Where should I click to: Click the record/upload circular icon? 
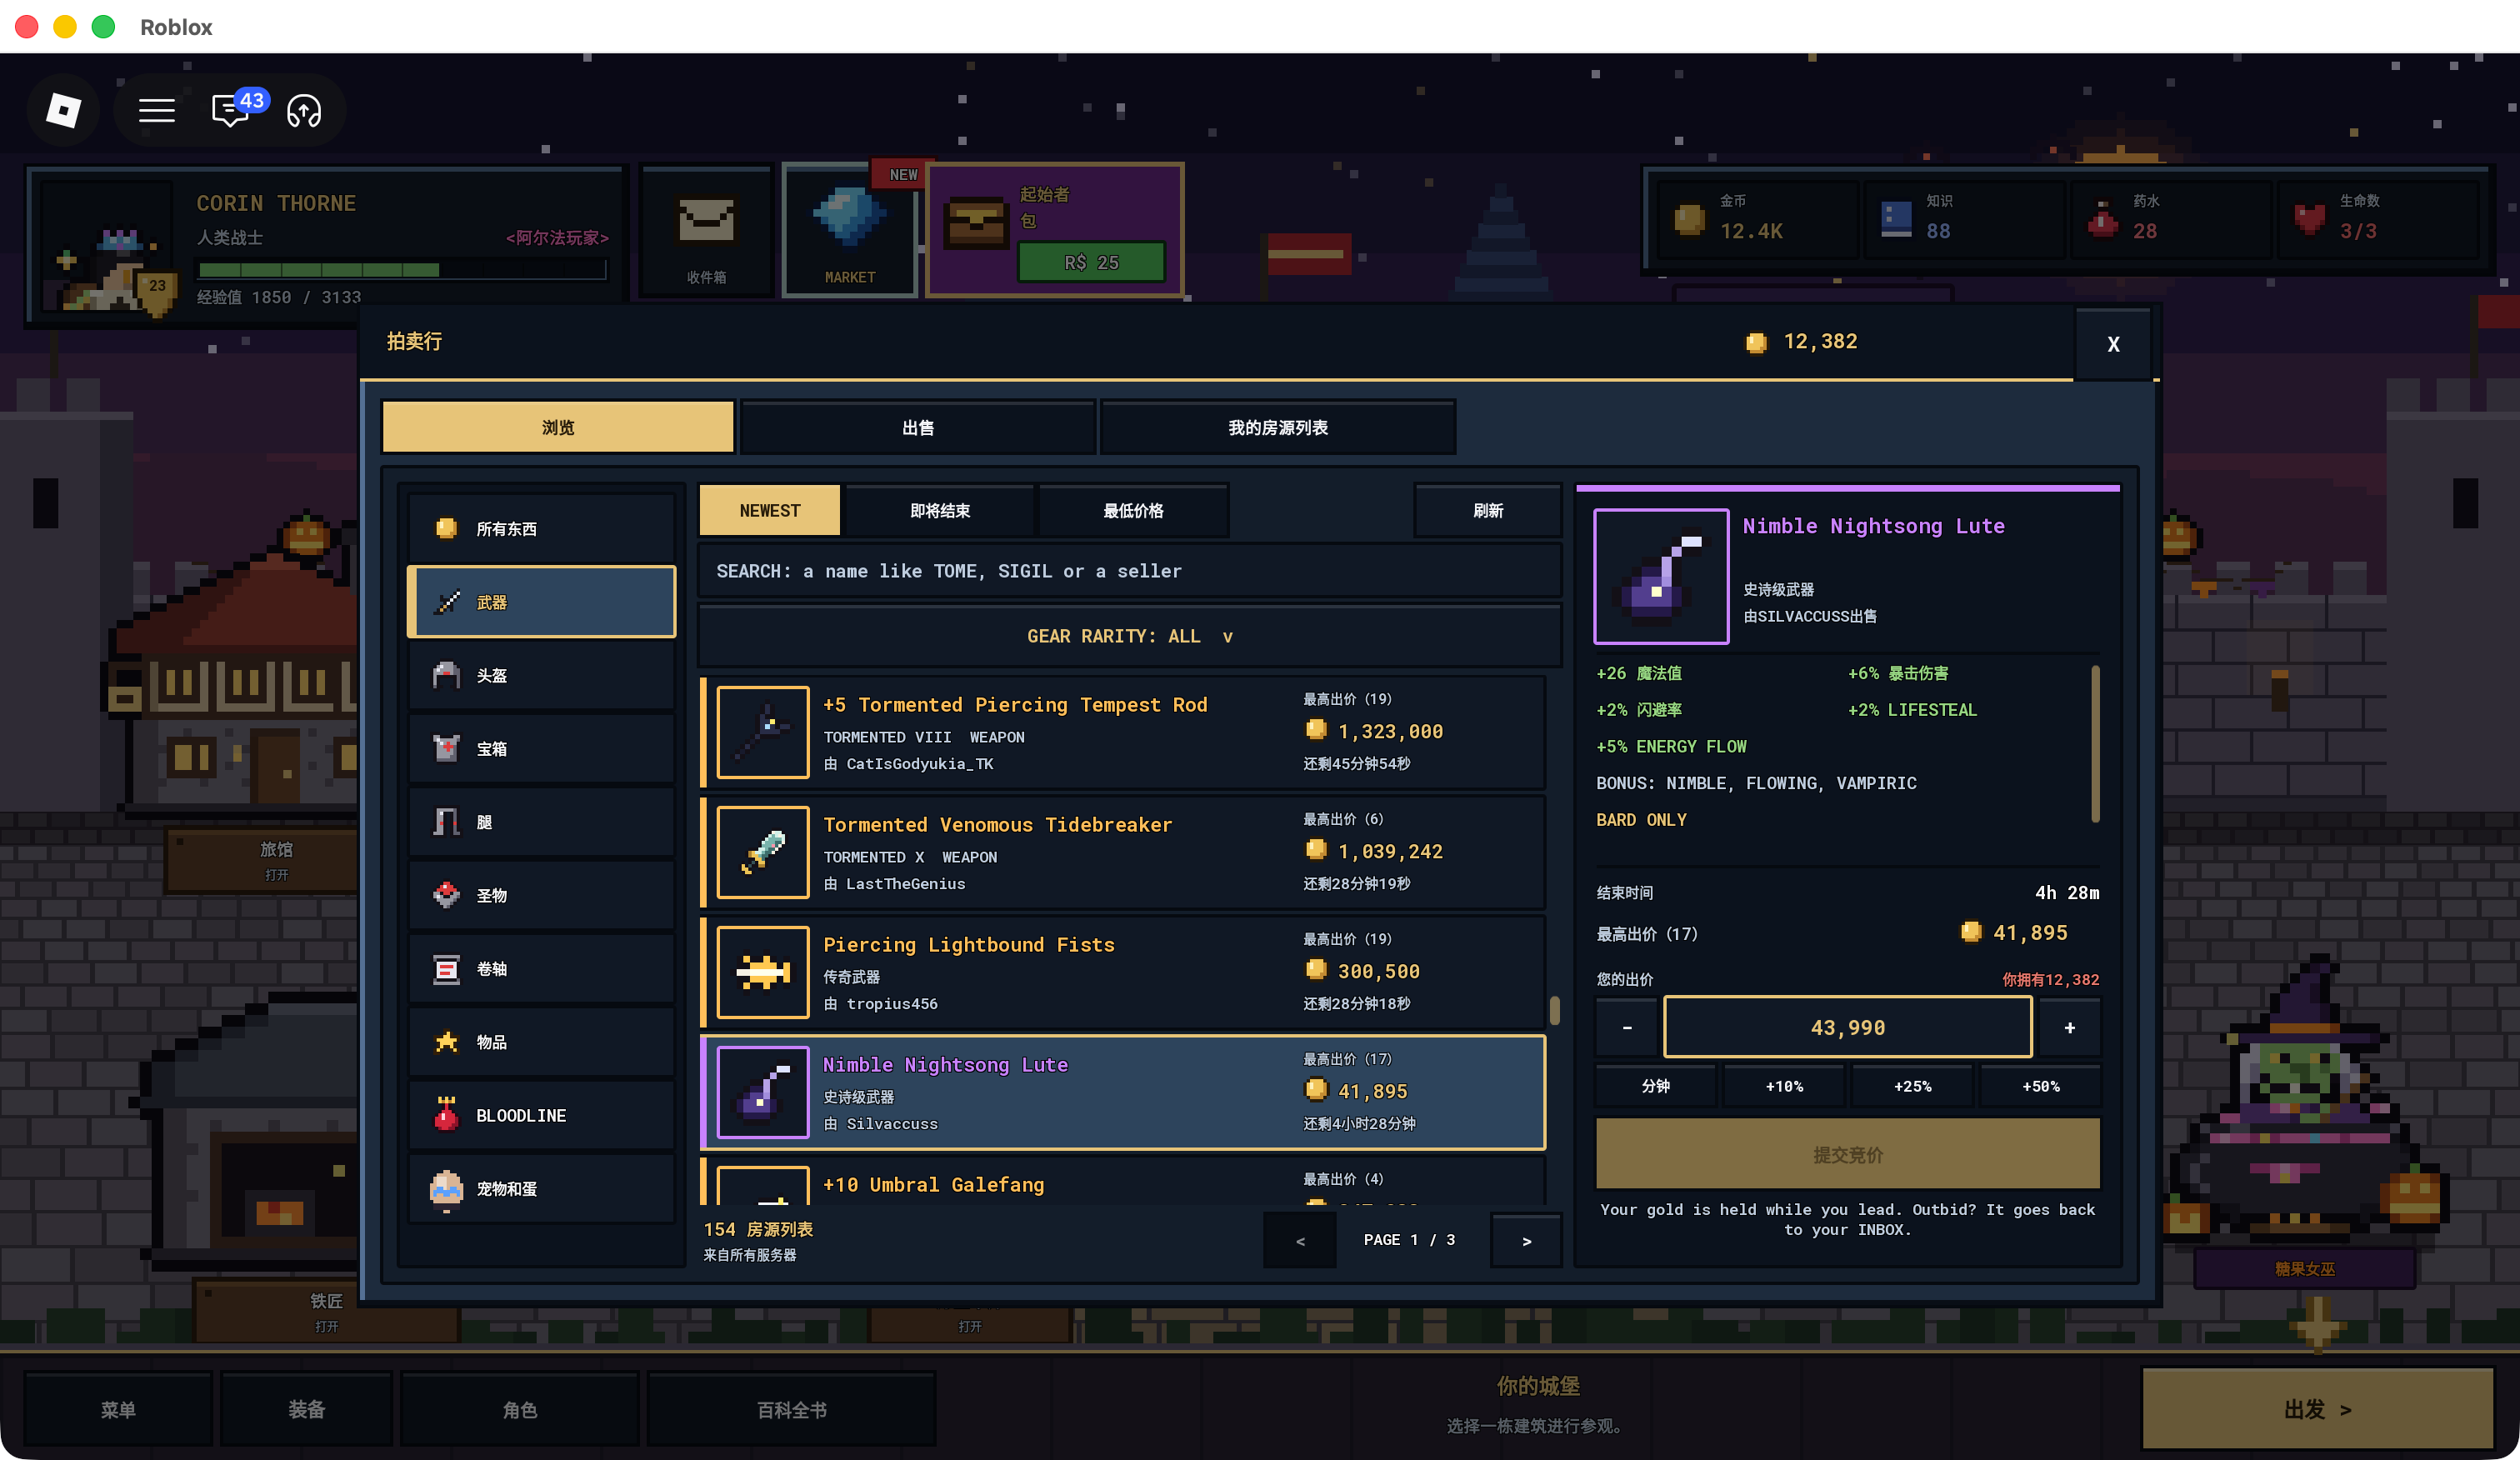click(304, 110)
